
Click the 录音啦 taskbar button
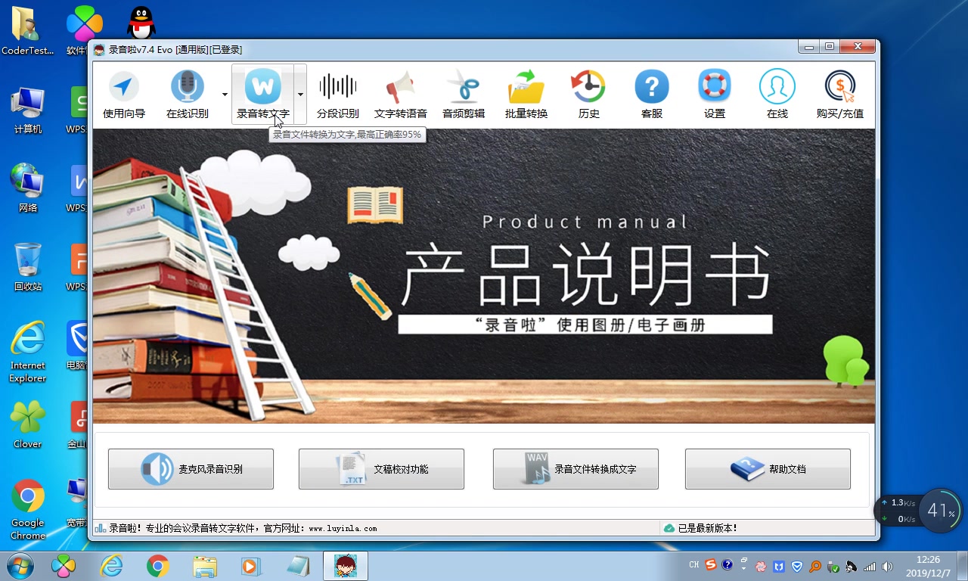[346, 565]
